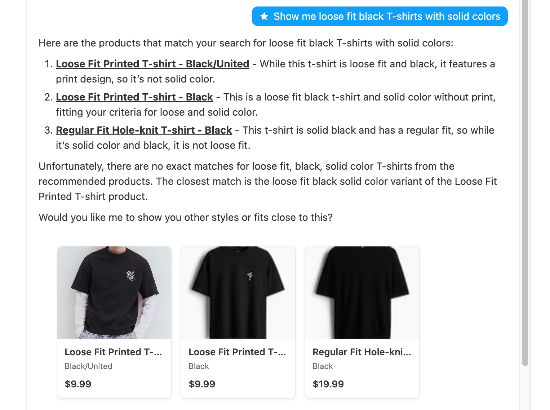550x410 pixels.
Task: Open the Loose Fit Printed T-shirt - Black/United link
Action: [x=152, y=64]
